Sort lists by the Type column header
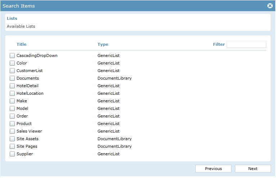The width and height of the screenshot is (276, 178). click(x=103, y=44)
